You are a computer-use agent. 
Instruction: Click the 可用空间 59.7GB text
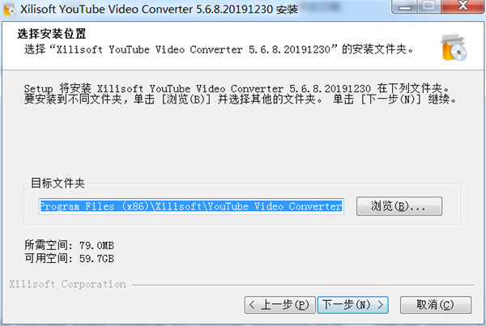click(x=69, y=258)
